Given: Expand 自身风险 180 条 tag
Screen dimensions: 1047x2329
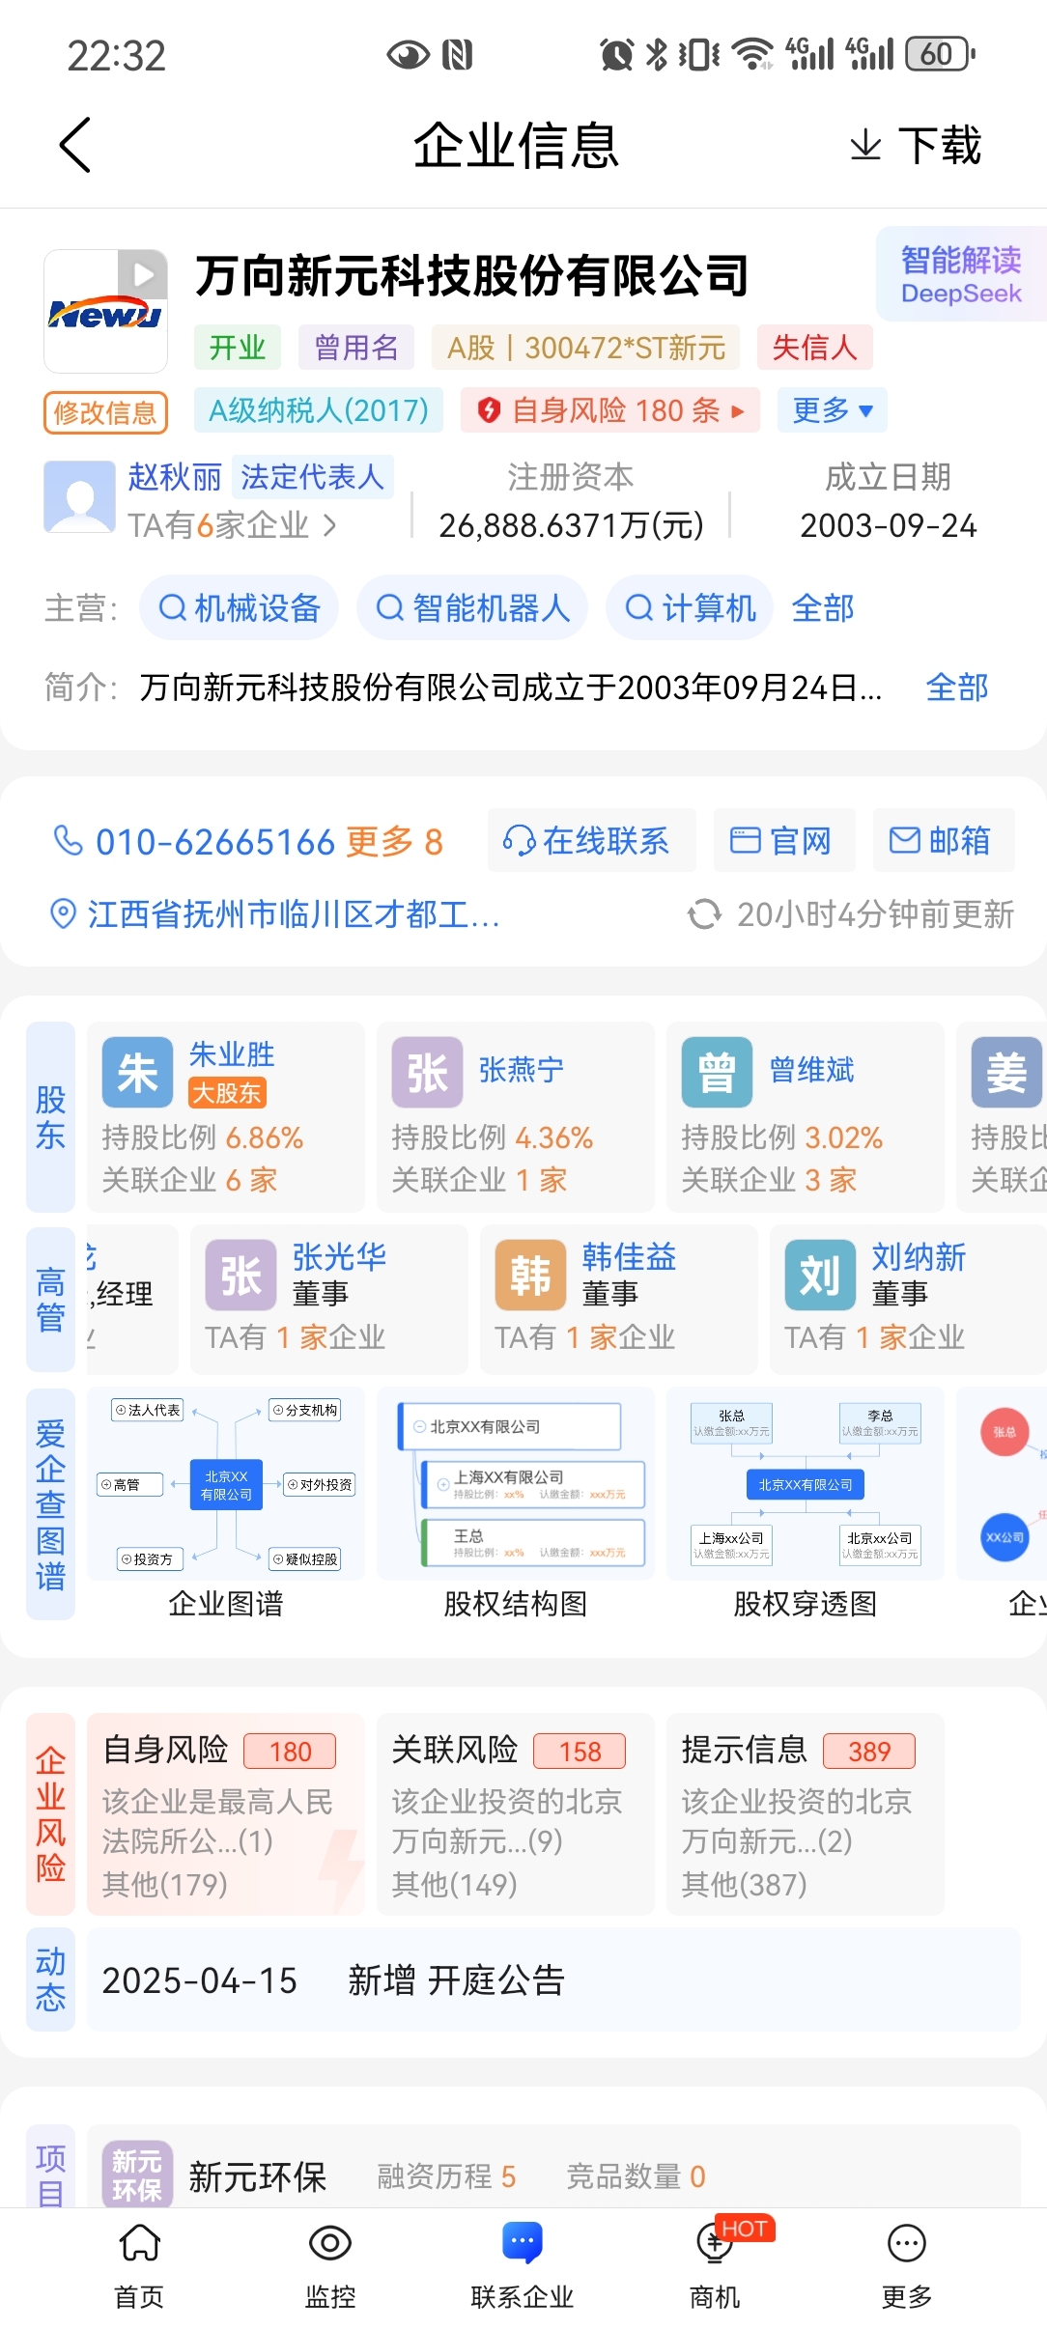Looking at the screenshot, I should tap(610, 410).
